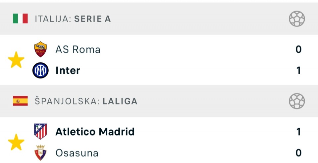Toggle favorite star for the Roma–Inter match
Screen dimensions: 318x163
pyautogui.click(x=16, y=60)
